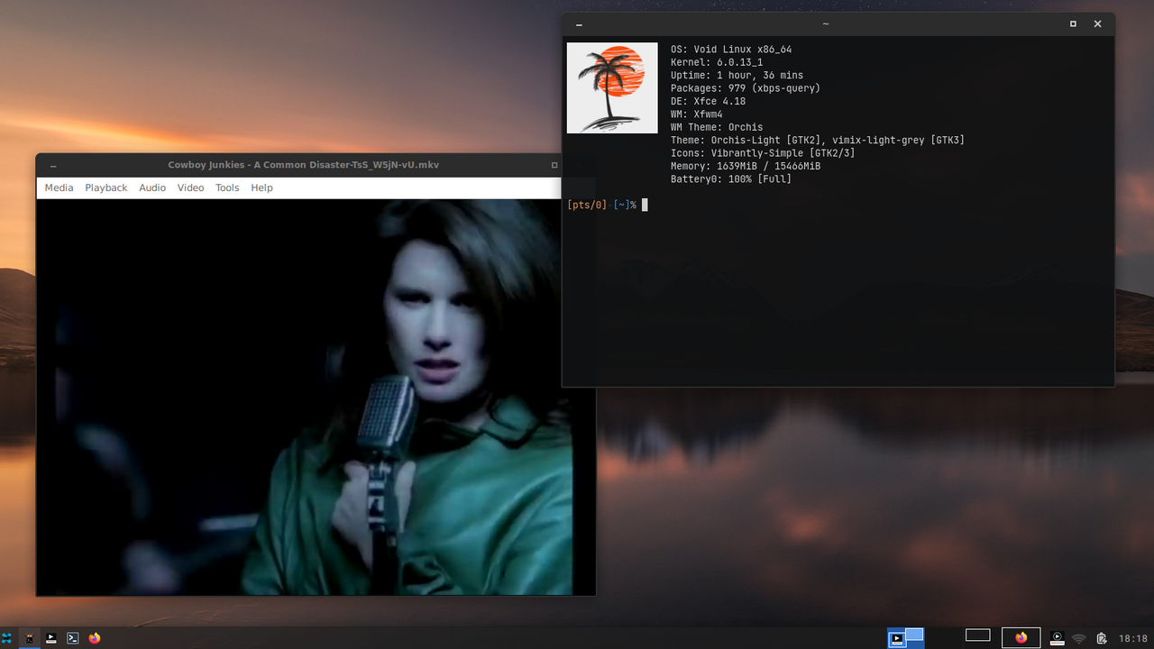1154x649 pixels.
Task: Close the terminal window
Action: point(1097,24)
